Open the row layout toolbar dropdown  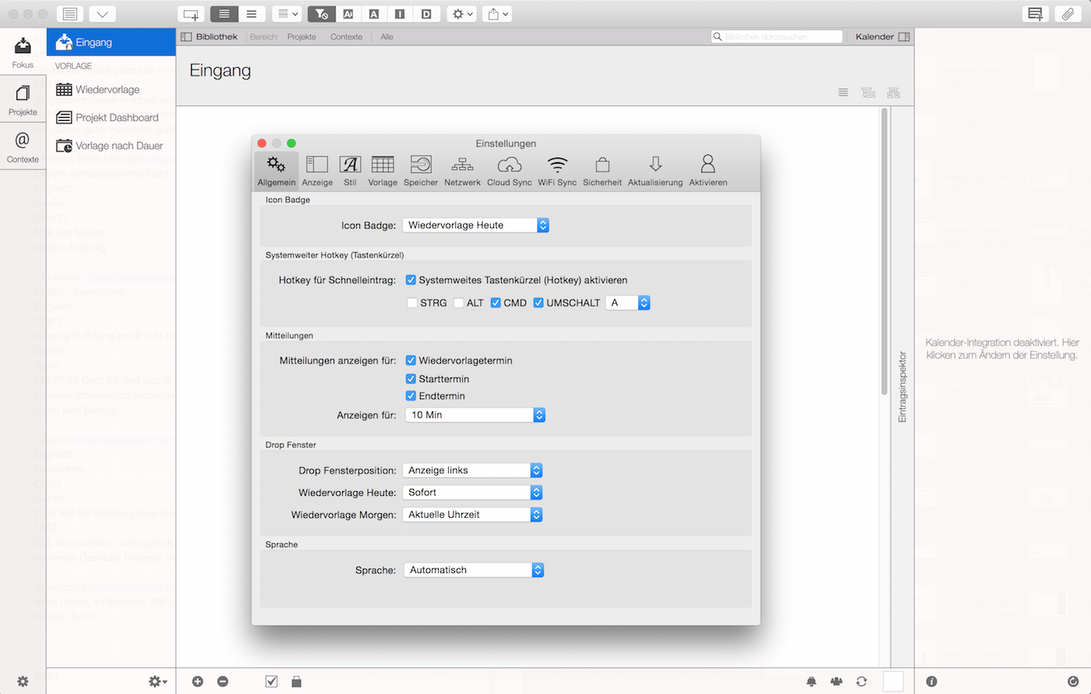287,14
